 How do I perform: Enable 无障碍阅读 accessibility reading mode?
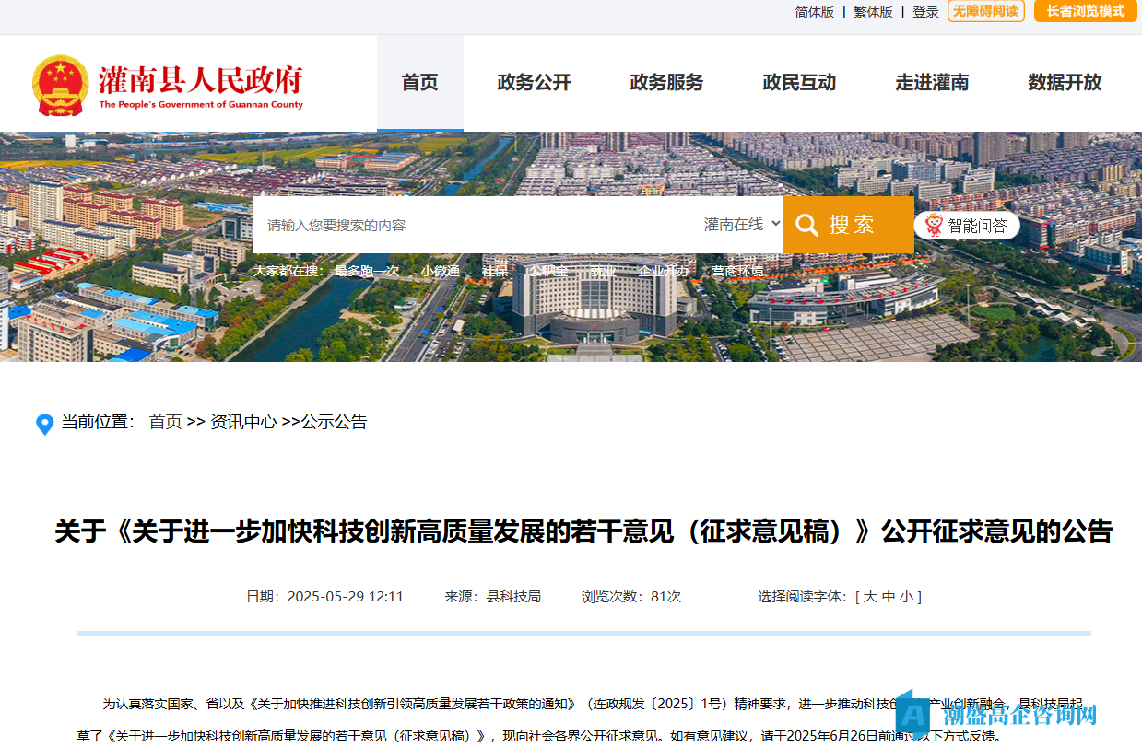coord(985,11)
